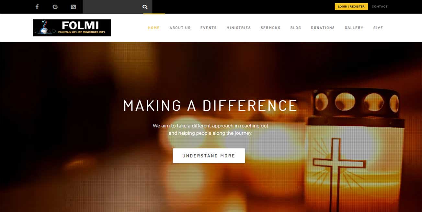Open the RSS feed icon
This screenshot has width=422, height=212.
73,7
